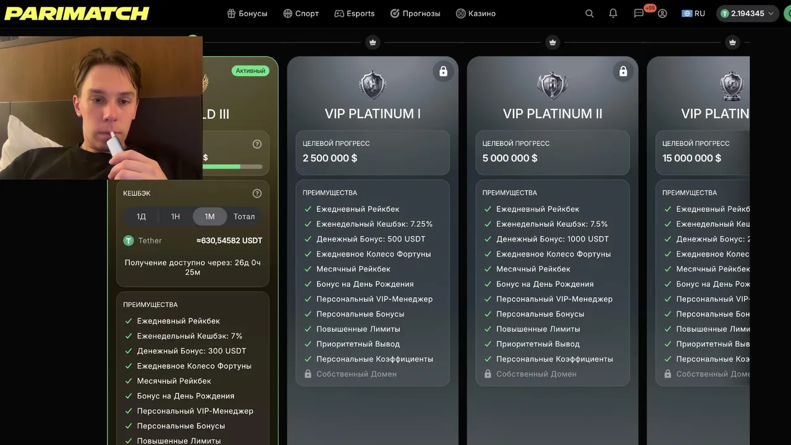This screenshot has width=791, height=445.
Task: Click the Tether balance coin icon in header
Action: (725, 14)
